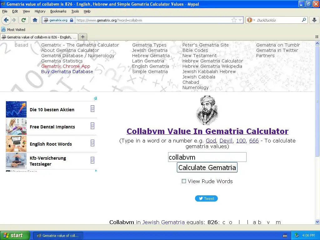Open the Chabad link
This screenshot has width=320, height=240.
click(x=191, y=82)
